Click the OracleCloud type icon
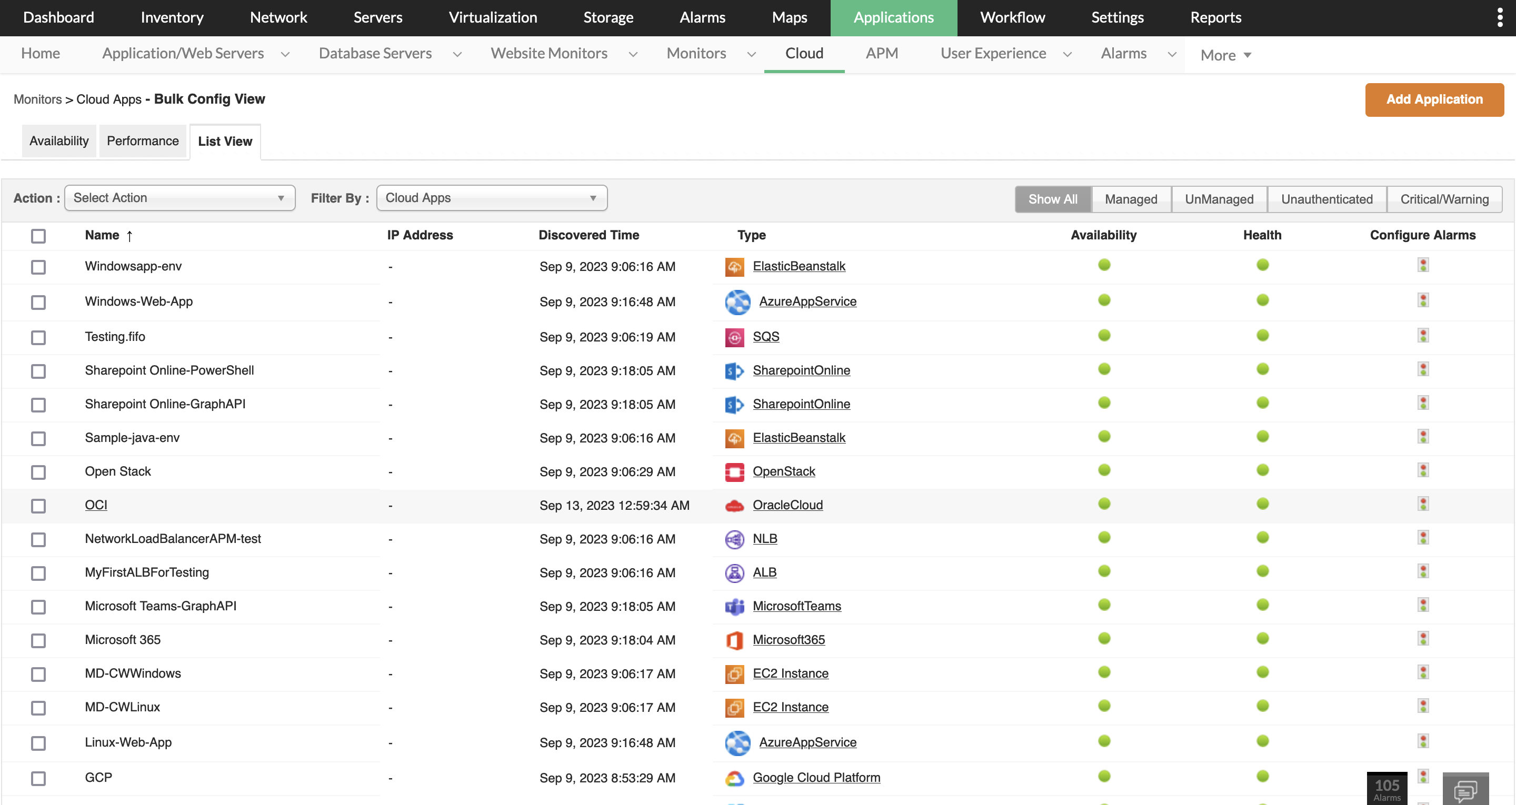 (734, 506)
